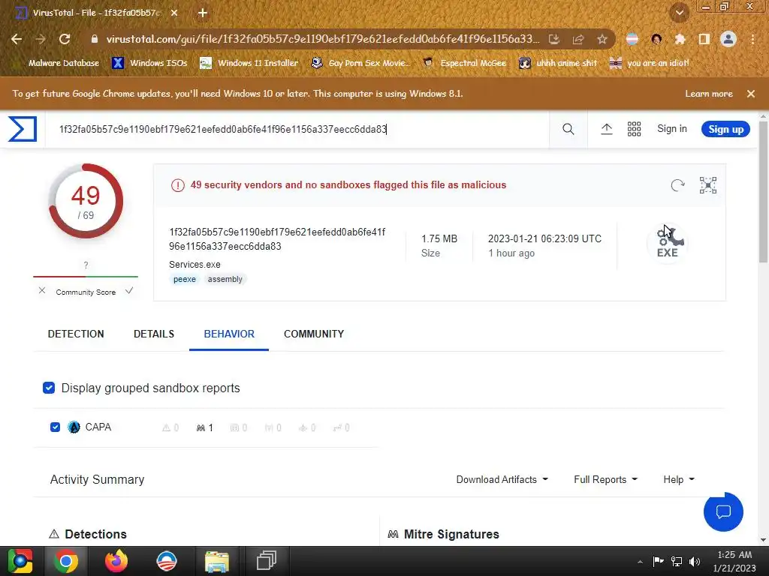Click the search magnifier icon
The image size is (769, 576).
pyautogui.click(x=568, y=129)
